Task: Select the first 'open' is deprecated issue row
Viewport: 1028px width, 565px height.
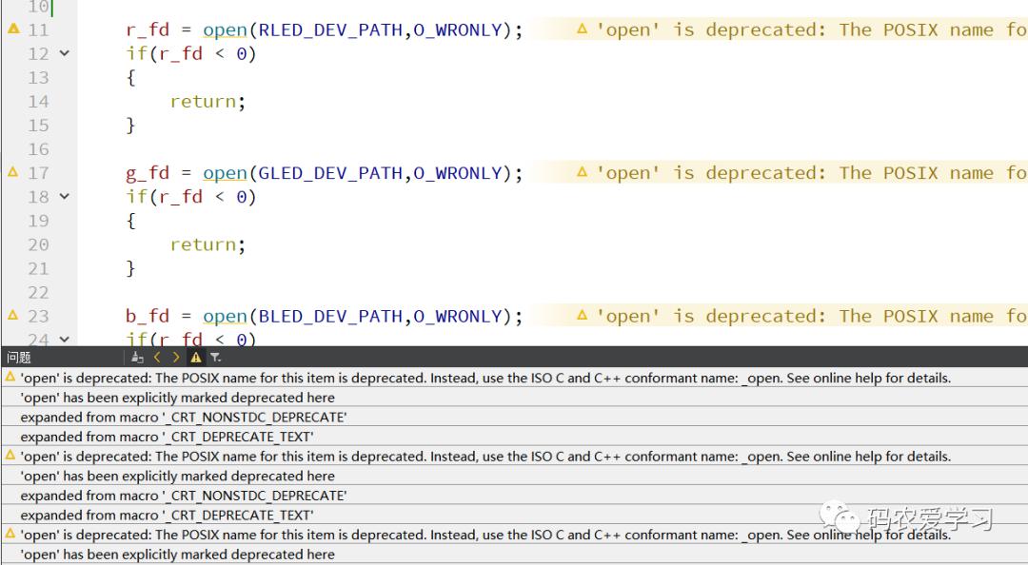Action: pyautogui.click(x=514, y=378)
